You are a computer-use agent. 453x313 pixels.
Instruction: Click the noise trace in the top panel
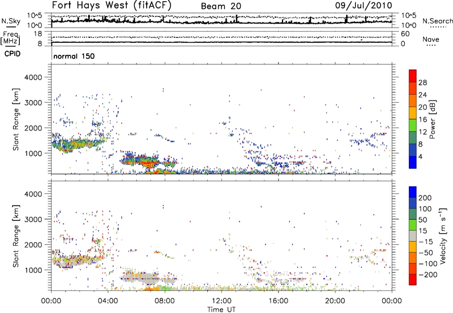point(221,22)
